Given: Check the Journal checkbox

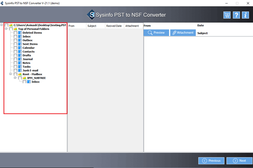Looking at the screenshot, I should click(15, 59).
